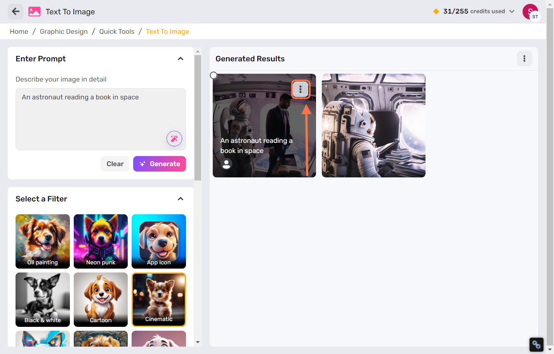Click 'Describe your image in detail' label
Image resolution: width=554 pixels, height=354 pixels.
pyautogui.click(x=61, y=79)
